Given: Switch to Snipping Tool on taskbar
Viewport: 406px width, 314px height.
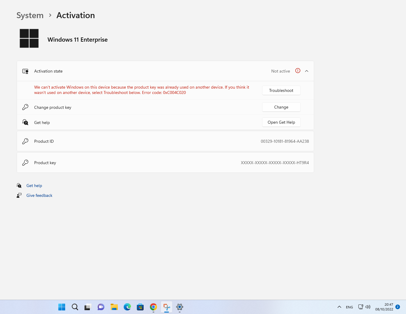Looking at the screenshot, I should [167, 307].
